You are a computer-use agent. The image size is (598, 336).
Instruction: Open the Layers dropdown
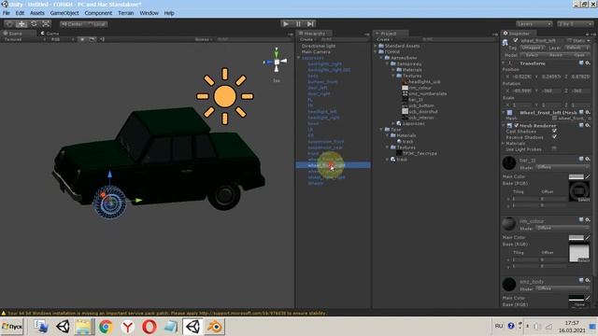[x=534, y=24]
